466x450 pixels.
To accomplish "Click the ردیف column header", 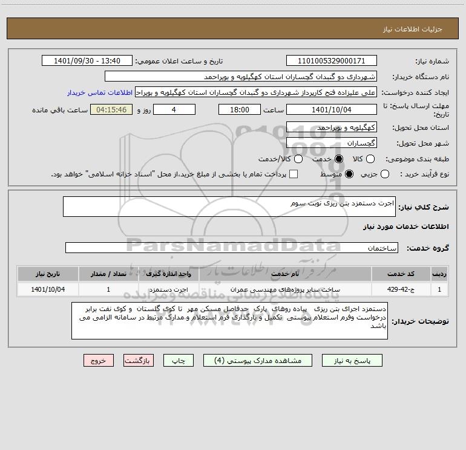I will (x=439, y=274).
